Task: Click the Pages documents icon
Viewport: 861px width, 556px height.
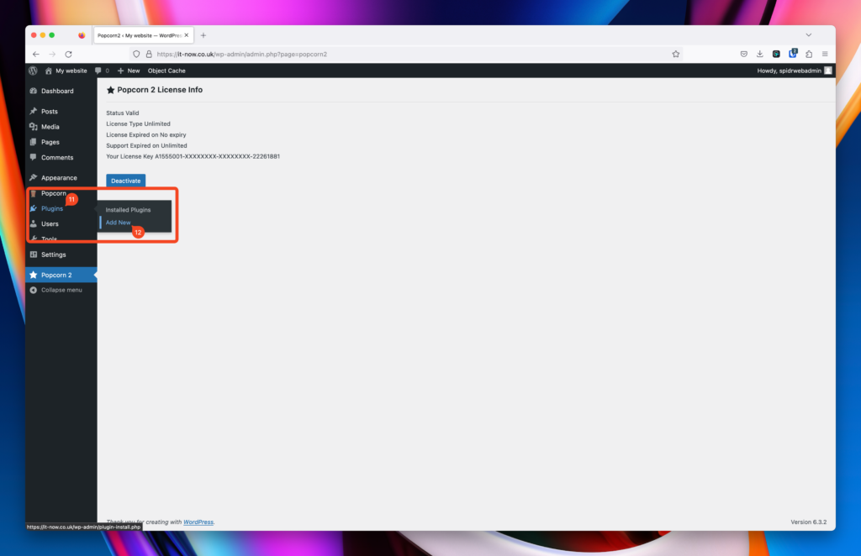Action: pyautogui.click(x=34, y=142)
